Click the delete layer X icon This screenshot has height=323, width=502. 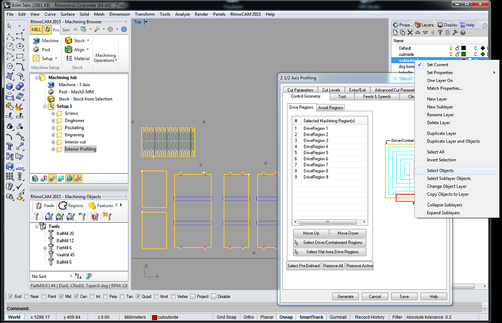pos(410,33)
